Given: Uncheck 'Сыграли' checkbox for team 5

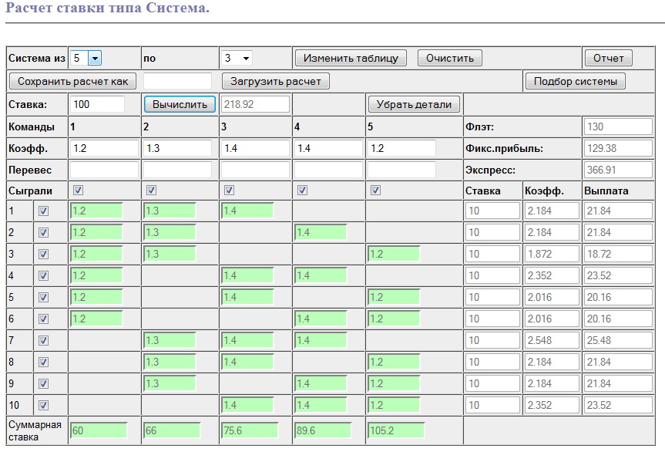Looking at the screenshot, I should click(375, 191).
